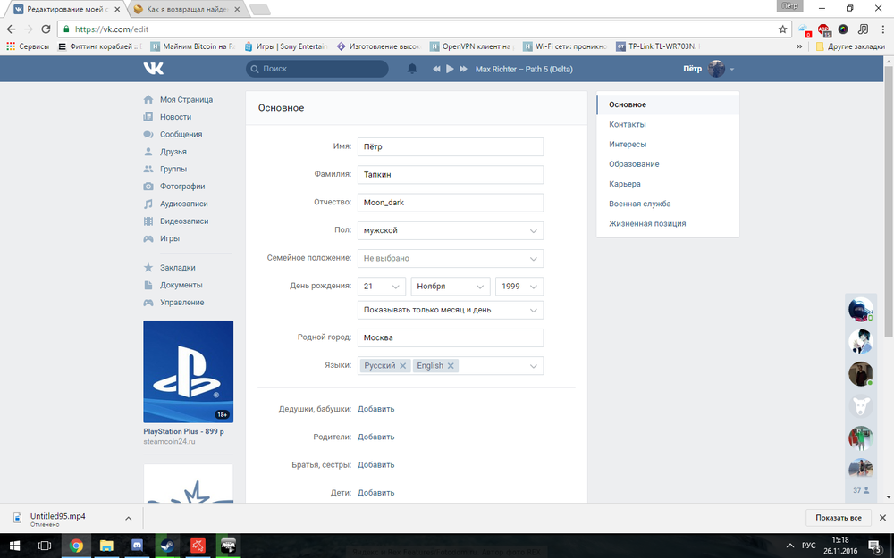Open Другие закладки bookmarks folder
Screen dimensions: 894x558
click(850, 46)
